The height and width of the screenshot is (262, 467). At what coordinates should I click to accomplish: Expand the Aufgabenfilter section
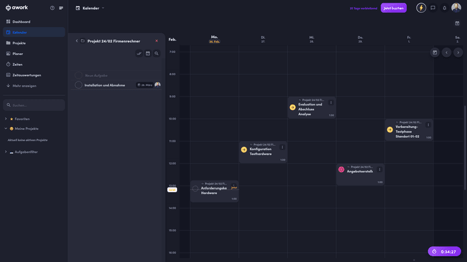[x=6, y=152]
